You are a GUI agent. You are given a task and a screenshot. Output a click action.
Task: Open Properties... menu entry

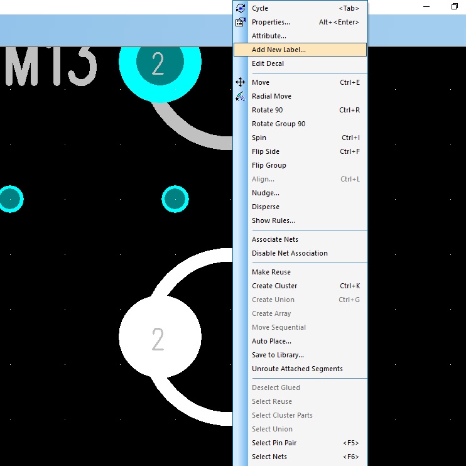point(300,22)
